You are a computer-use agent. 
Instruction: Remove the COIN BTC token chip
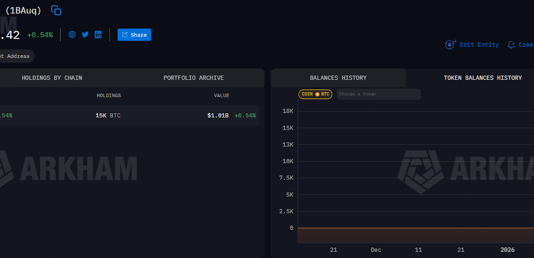[316, 94]
